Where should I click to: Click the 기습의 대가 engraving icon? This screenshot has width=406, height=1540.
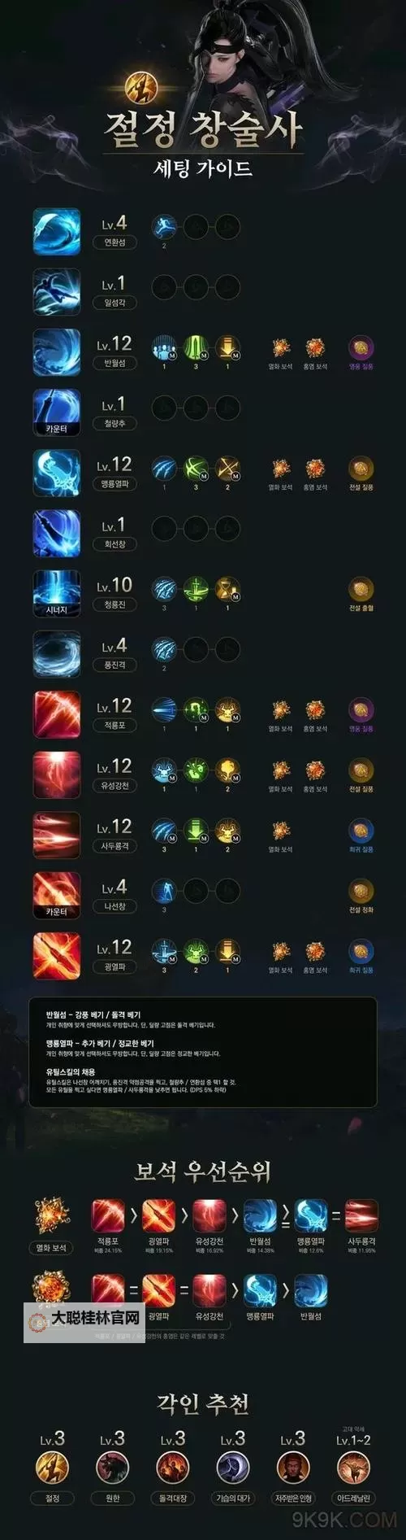pyautogui.click(x=233, y=1468)
